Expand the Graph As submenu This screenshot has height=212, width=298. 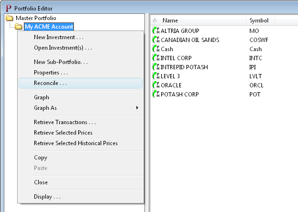click(81, 108)
